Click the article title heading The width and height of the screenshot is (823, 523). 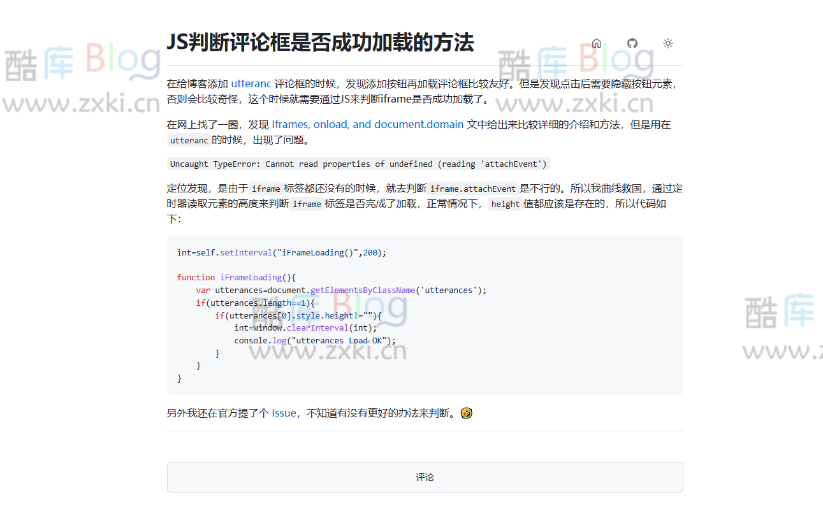[321, 43]
